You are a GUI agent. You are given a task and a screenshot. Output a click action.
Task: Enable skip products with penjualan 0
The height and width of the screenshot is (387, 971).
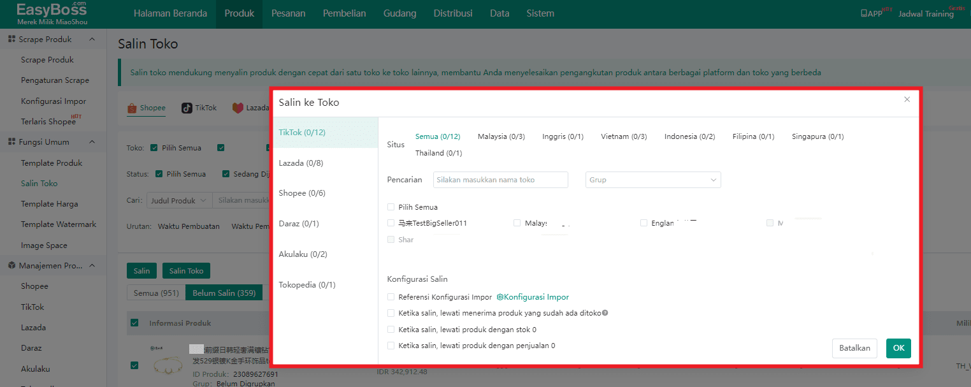[391, 346]
